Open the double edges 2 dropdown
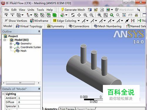This screenshot has height=110, width=147. coord(105,21)
